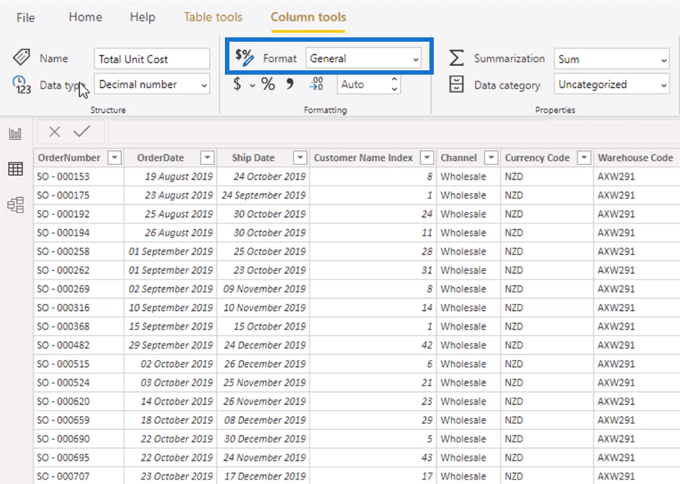Select the Warehouse Code column header
Screen dimensions: 680x484
(x=635, y=157)
